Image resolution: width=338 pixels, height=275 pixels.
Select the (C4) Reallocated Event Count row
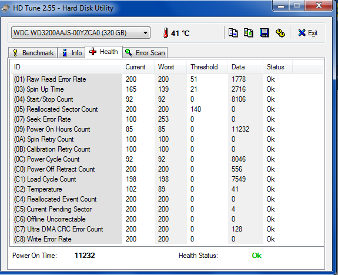[x=167, y=199]
